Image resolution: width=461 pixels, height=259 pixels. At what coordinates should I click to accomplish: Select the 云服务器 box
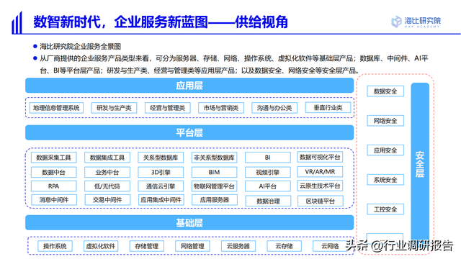tap(238, 246)
